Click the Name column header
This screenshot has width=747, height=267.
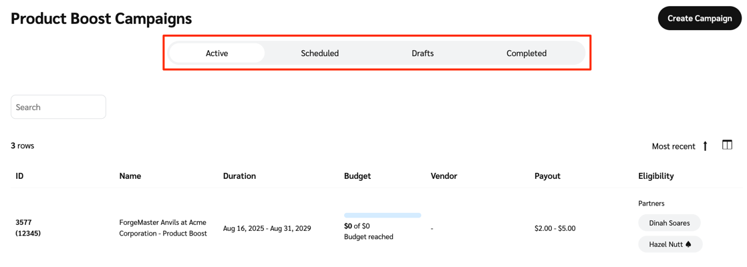tap(130, 176)
